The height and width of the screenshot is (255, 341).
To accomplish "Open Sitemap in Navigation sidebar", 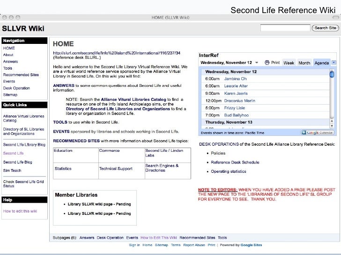I will point(10,95).
